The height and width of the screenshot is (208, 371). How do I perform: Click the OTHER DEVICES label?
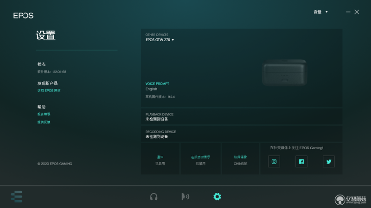[157, 35]
